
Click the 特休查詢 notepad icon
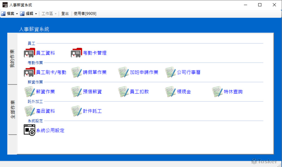217,92
